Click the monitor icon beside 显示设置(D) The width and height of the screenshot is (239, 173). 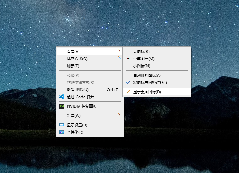coord(62,125)
